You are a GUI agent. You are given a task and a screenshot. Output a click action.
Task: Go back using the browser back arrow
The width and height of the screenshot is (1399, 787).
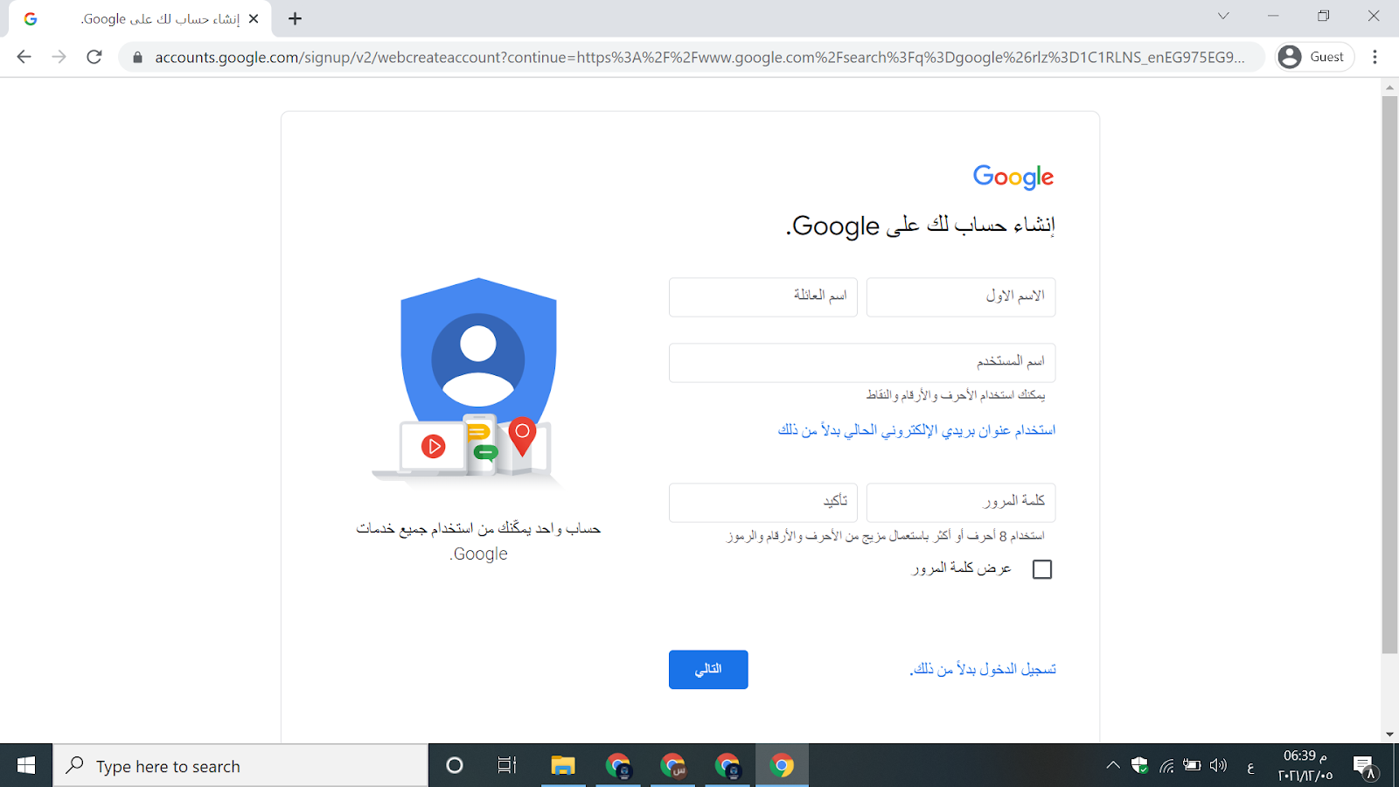pos(24,57)
